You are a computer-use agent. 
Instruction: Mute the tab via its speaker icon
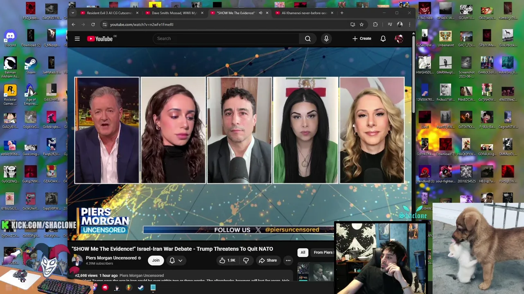click(x=260, y=13)
